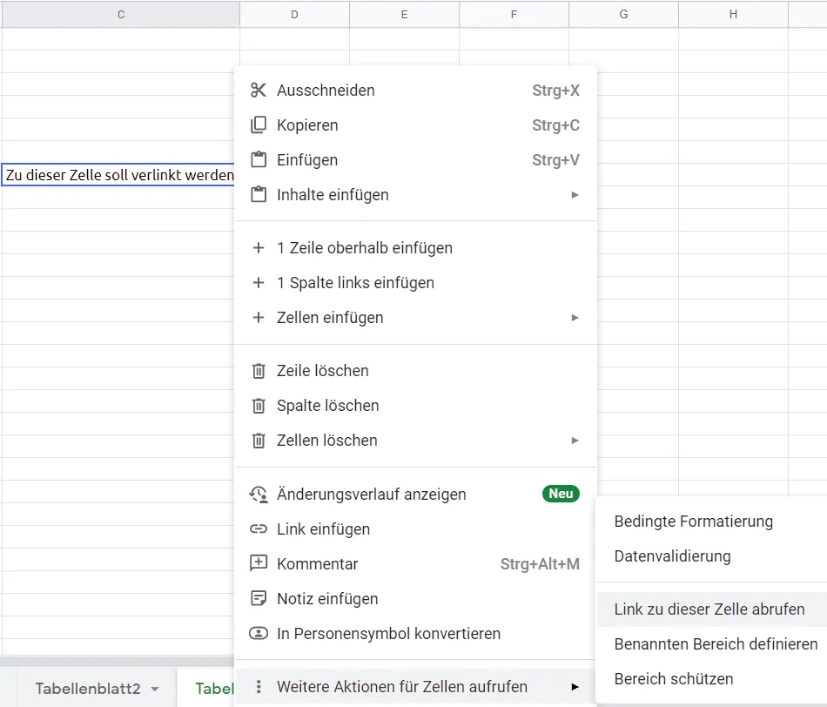Select column header G

point(623,14)
